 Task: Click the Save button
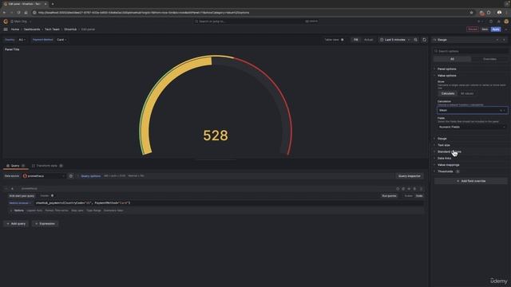[x=485, y=29]
